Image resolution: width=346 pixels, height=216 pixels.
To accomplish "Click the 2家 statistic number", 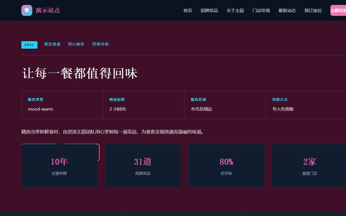I will click(x=310, y=162).
